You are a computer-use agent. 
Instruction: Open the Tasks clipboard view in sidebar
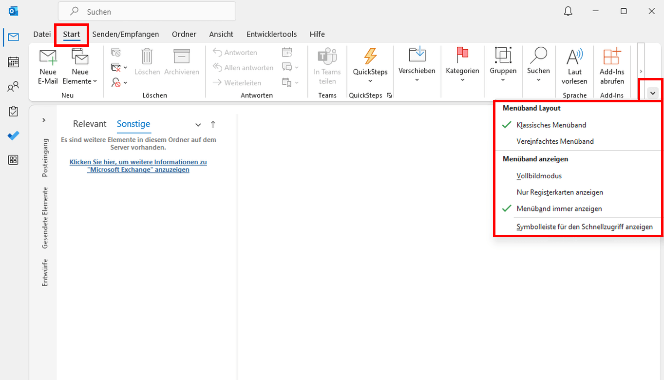[13, 112]
